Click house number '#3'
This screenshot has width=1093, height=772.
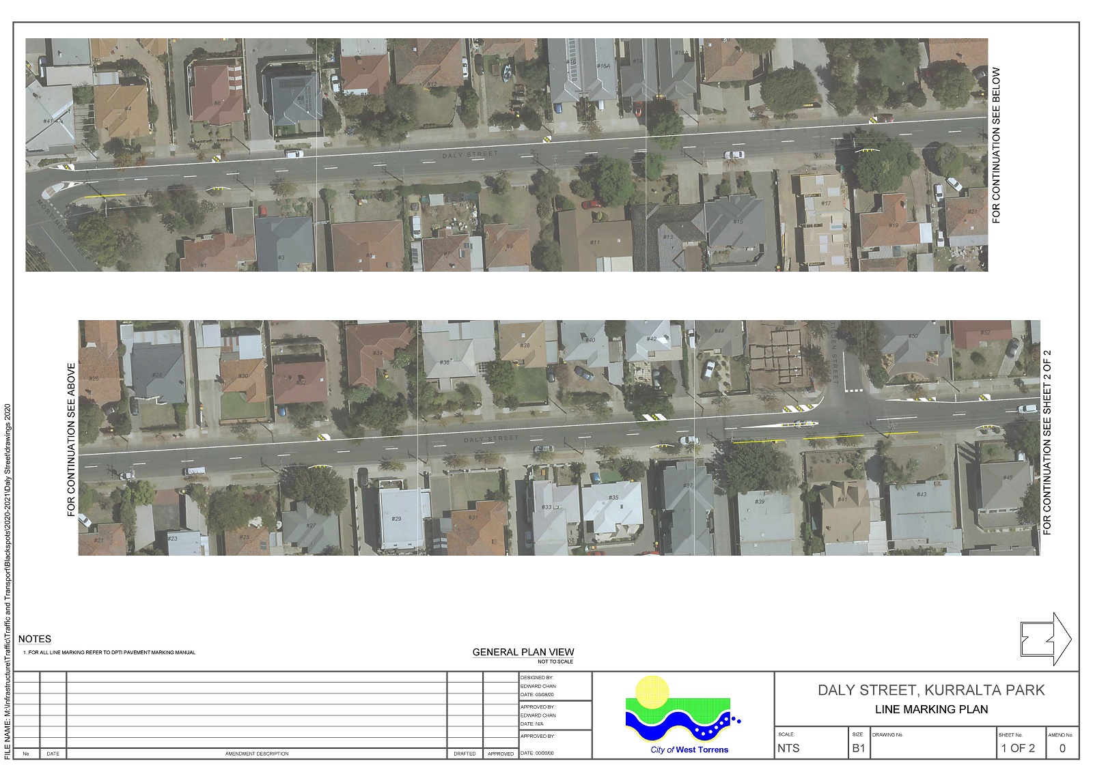[281, 258]
